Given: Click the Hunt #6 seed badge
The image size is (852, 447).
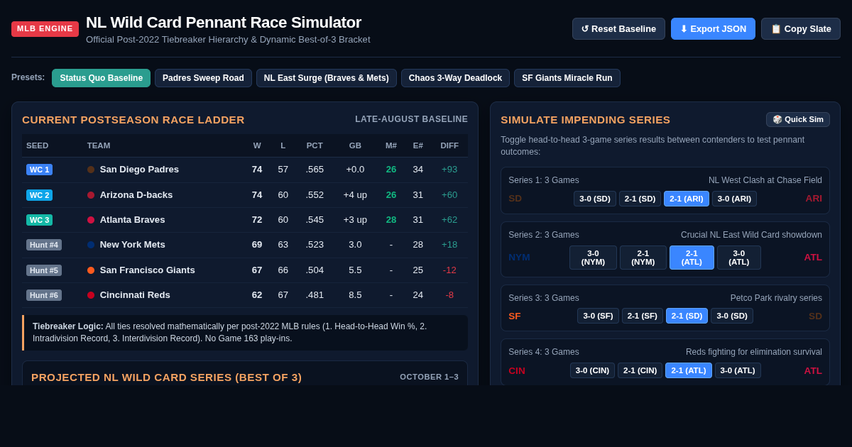Looking at the screenshot, I should tap(44, 295).
